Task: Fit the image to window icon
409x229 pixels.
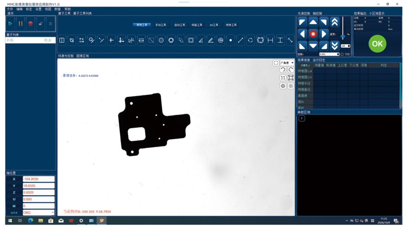Action: click(x=291, y=78)
